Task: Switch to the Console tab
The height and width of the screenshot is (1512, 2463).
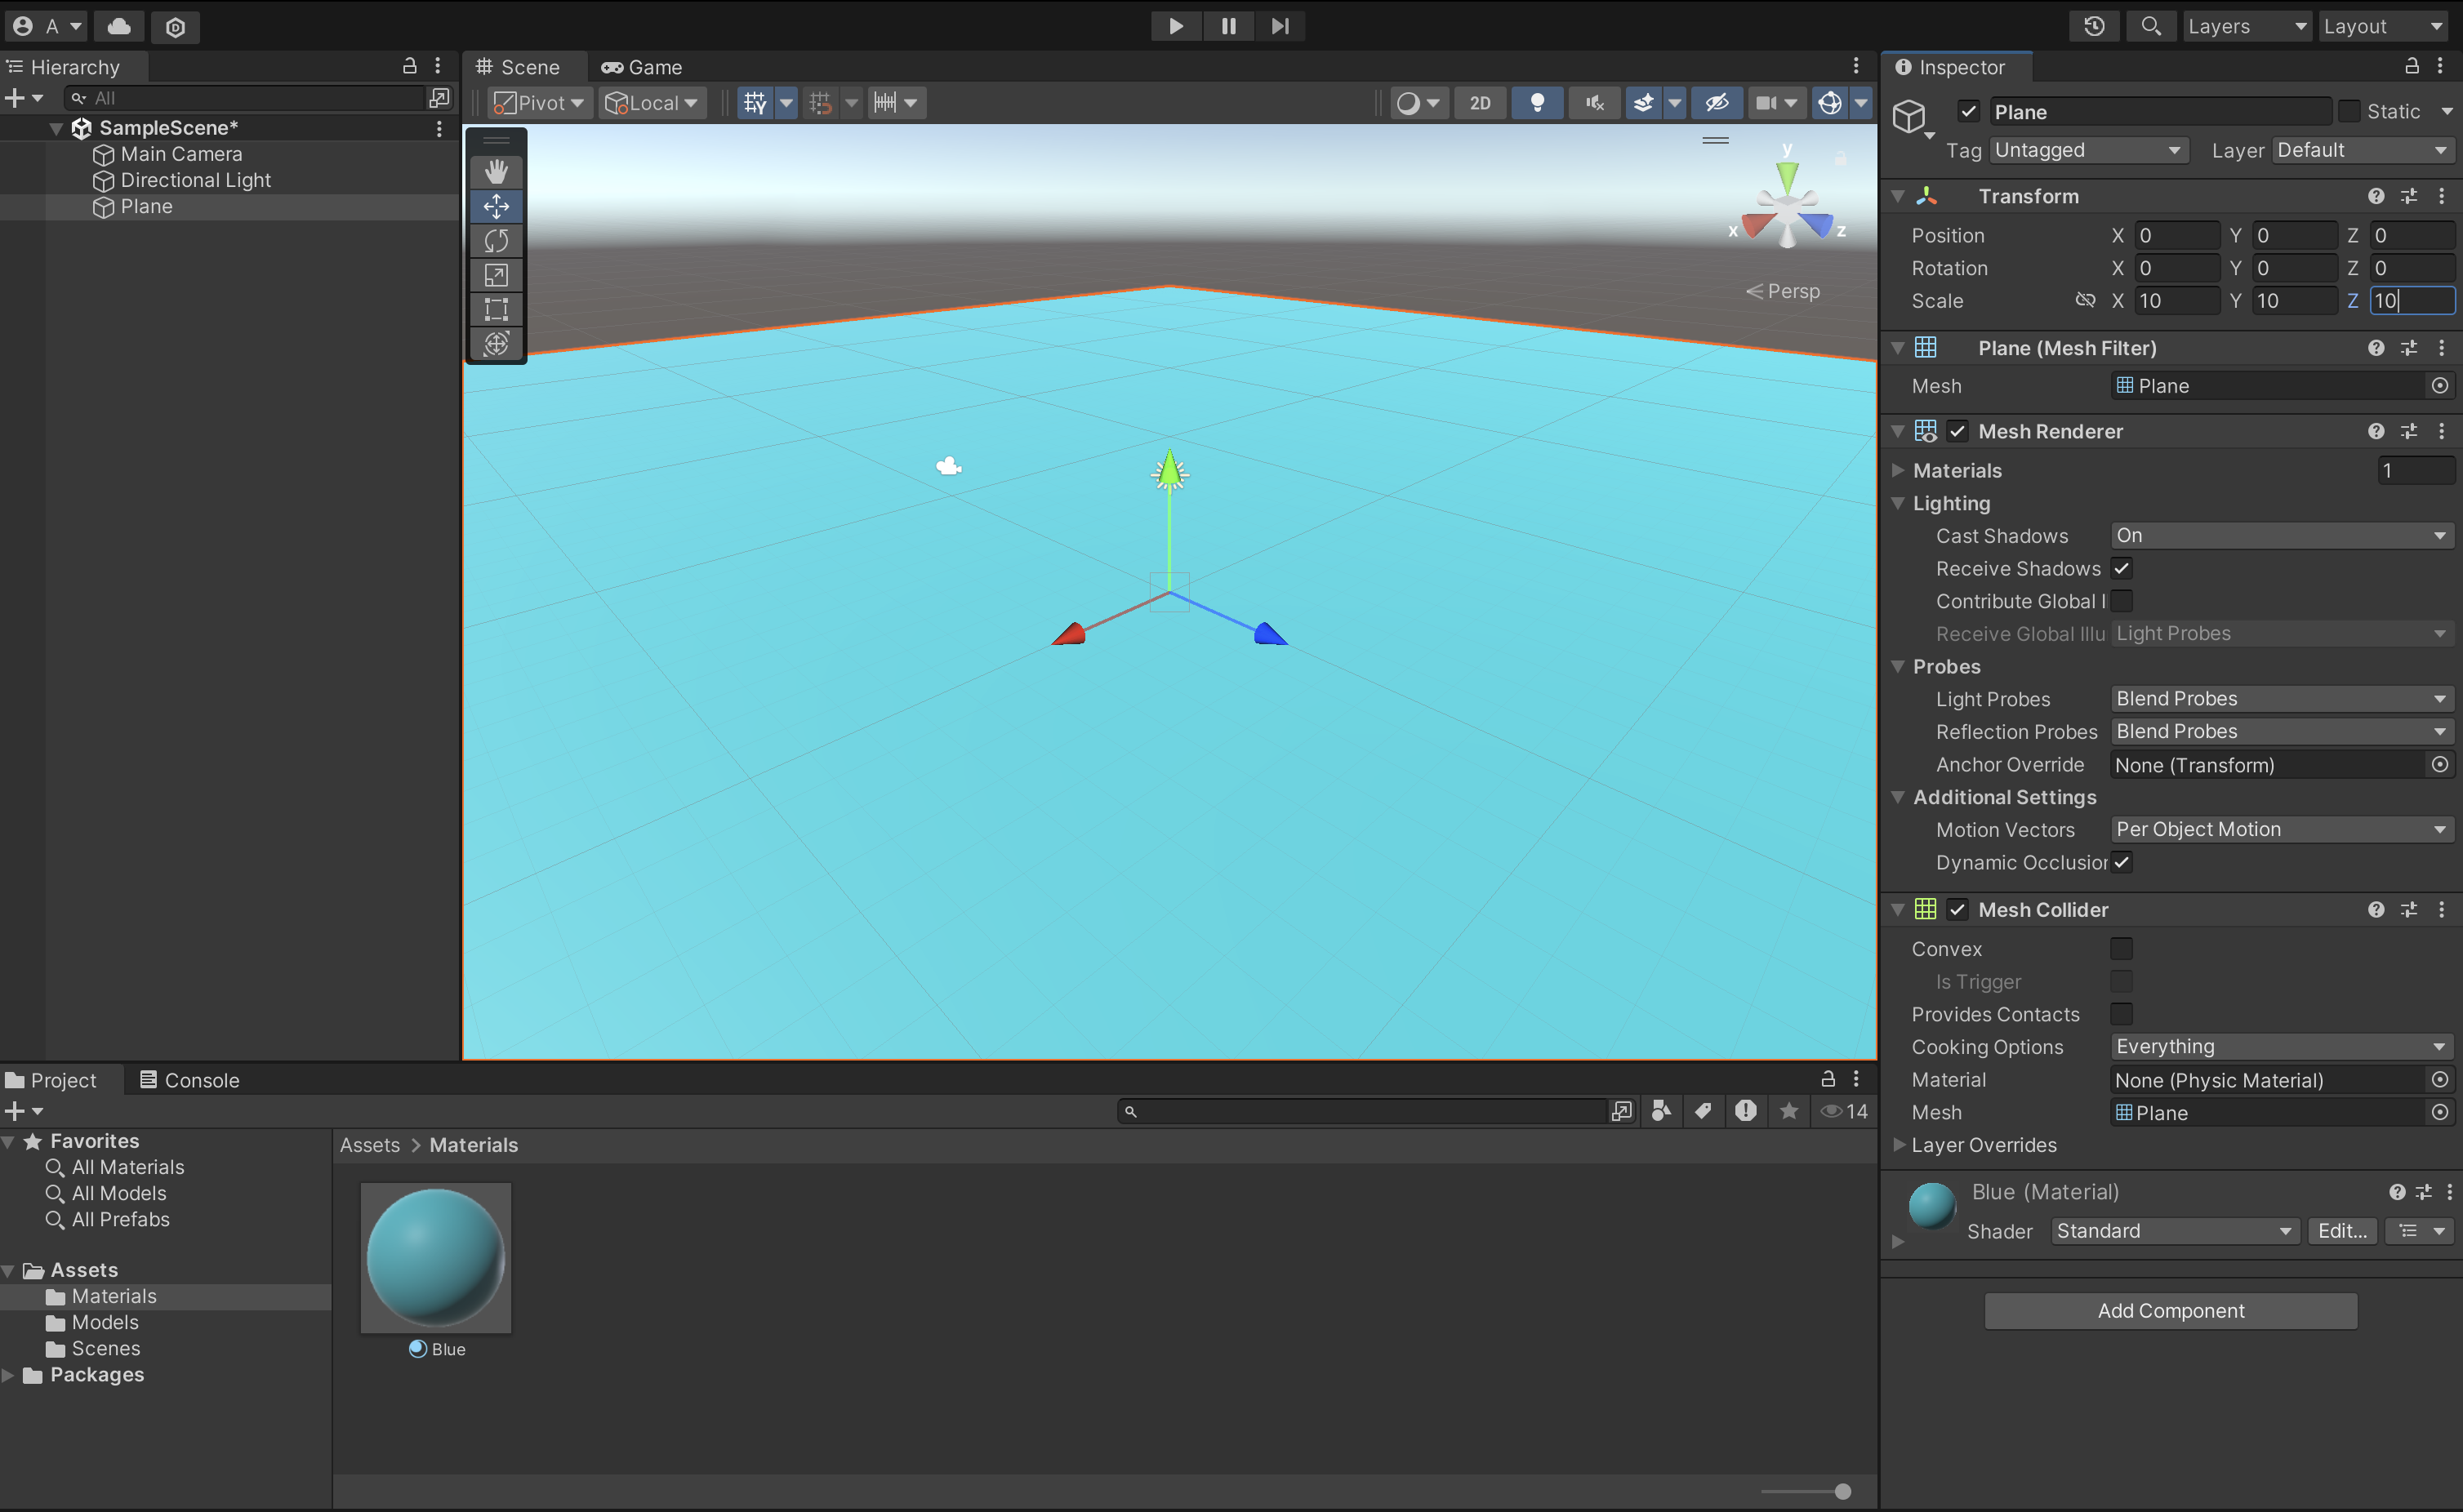Action: tap(190, 1080)
